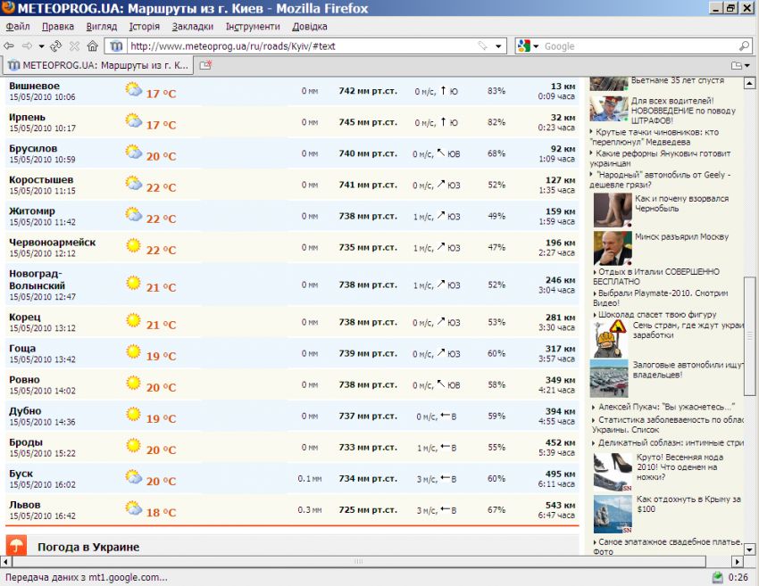
Task: Click the new tab icon beside the tab
Action: point(206,65)
